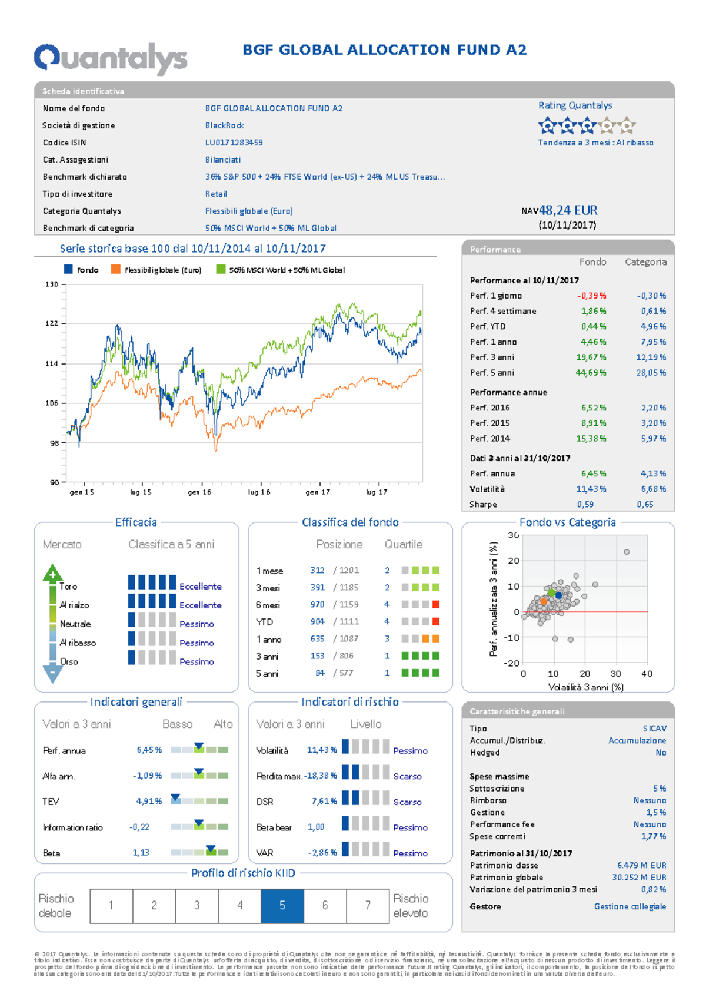Click the NAV value 48,24 EUR
The image size is (706, 1000).
click(x=568, y=210)
